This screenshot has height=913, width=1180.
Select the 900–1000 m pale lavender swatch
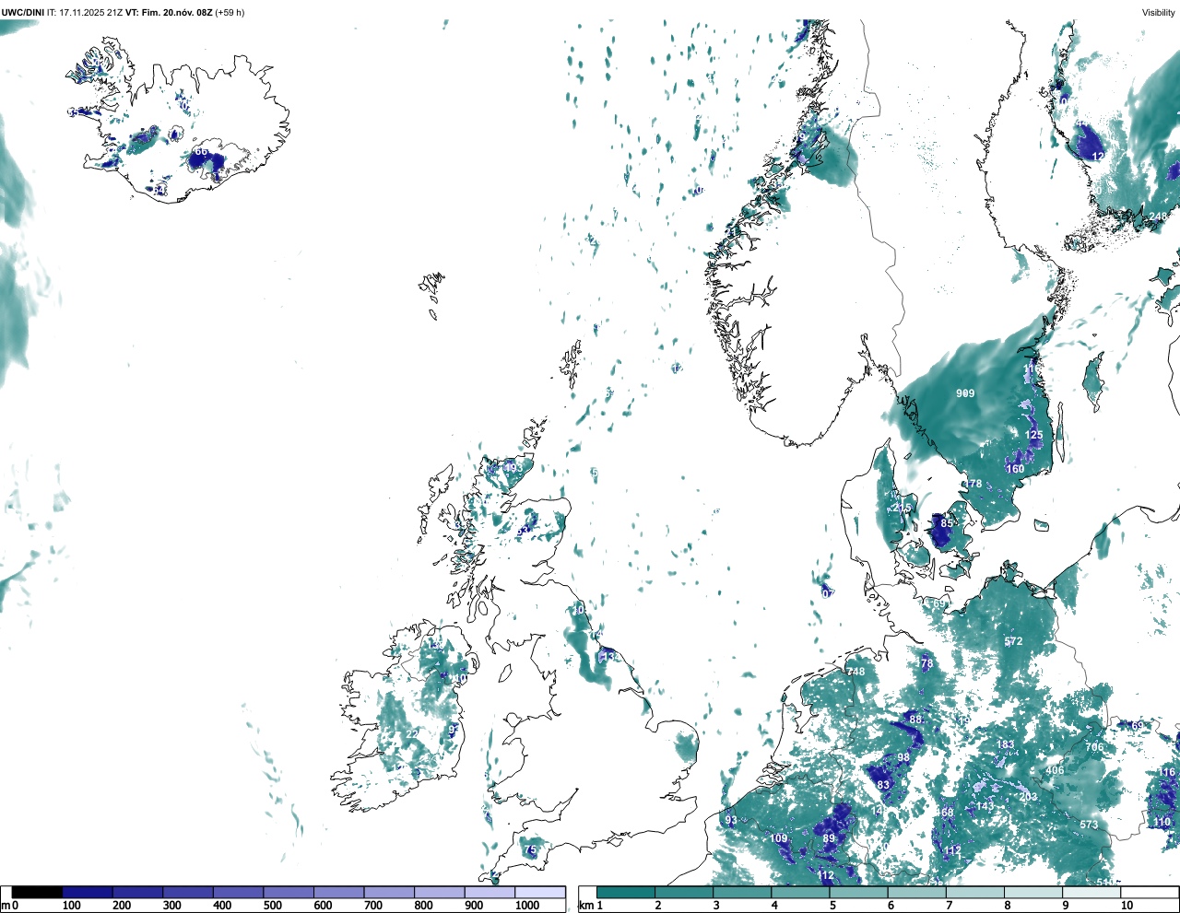(490, 892)
